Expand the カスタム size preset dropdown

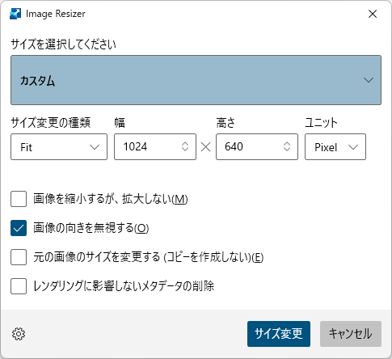point(196,80)
